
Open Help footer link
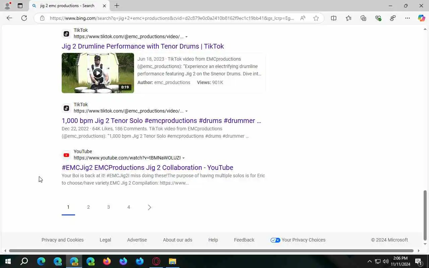click(x=213, y=240)
